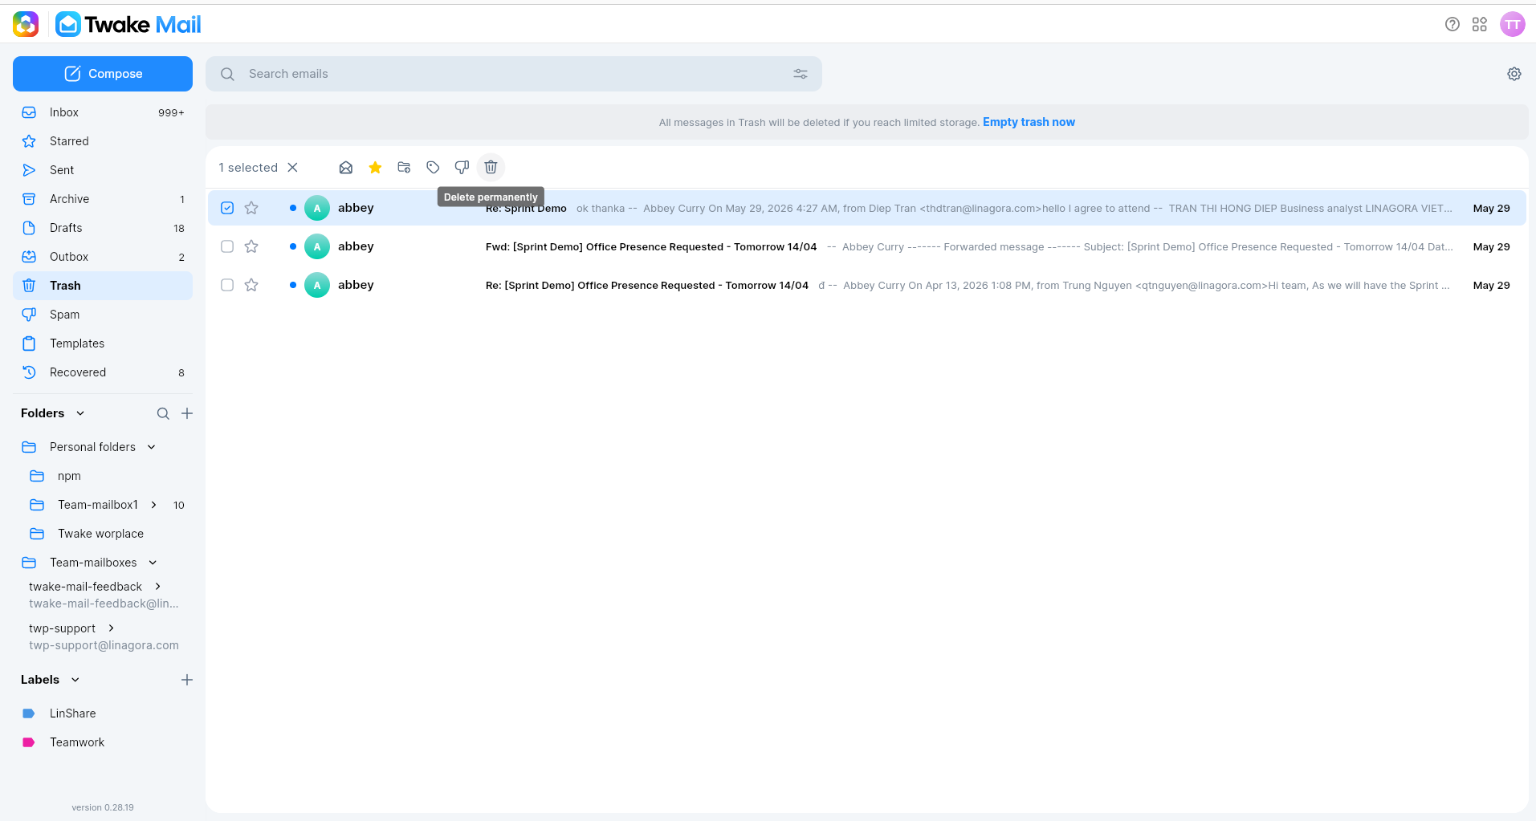Click abbey avatar on Re: Sprint Demo email
Viewport: 1536px width, 821px height.
click(317, 208)
